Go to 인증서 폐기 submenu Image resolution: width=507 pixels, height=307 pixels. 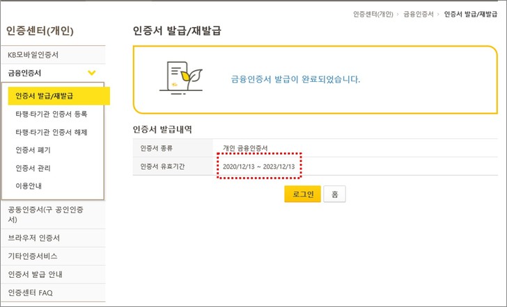click(x=33, y=150)
